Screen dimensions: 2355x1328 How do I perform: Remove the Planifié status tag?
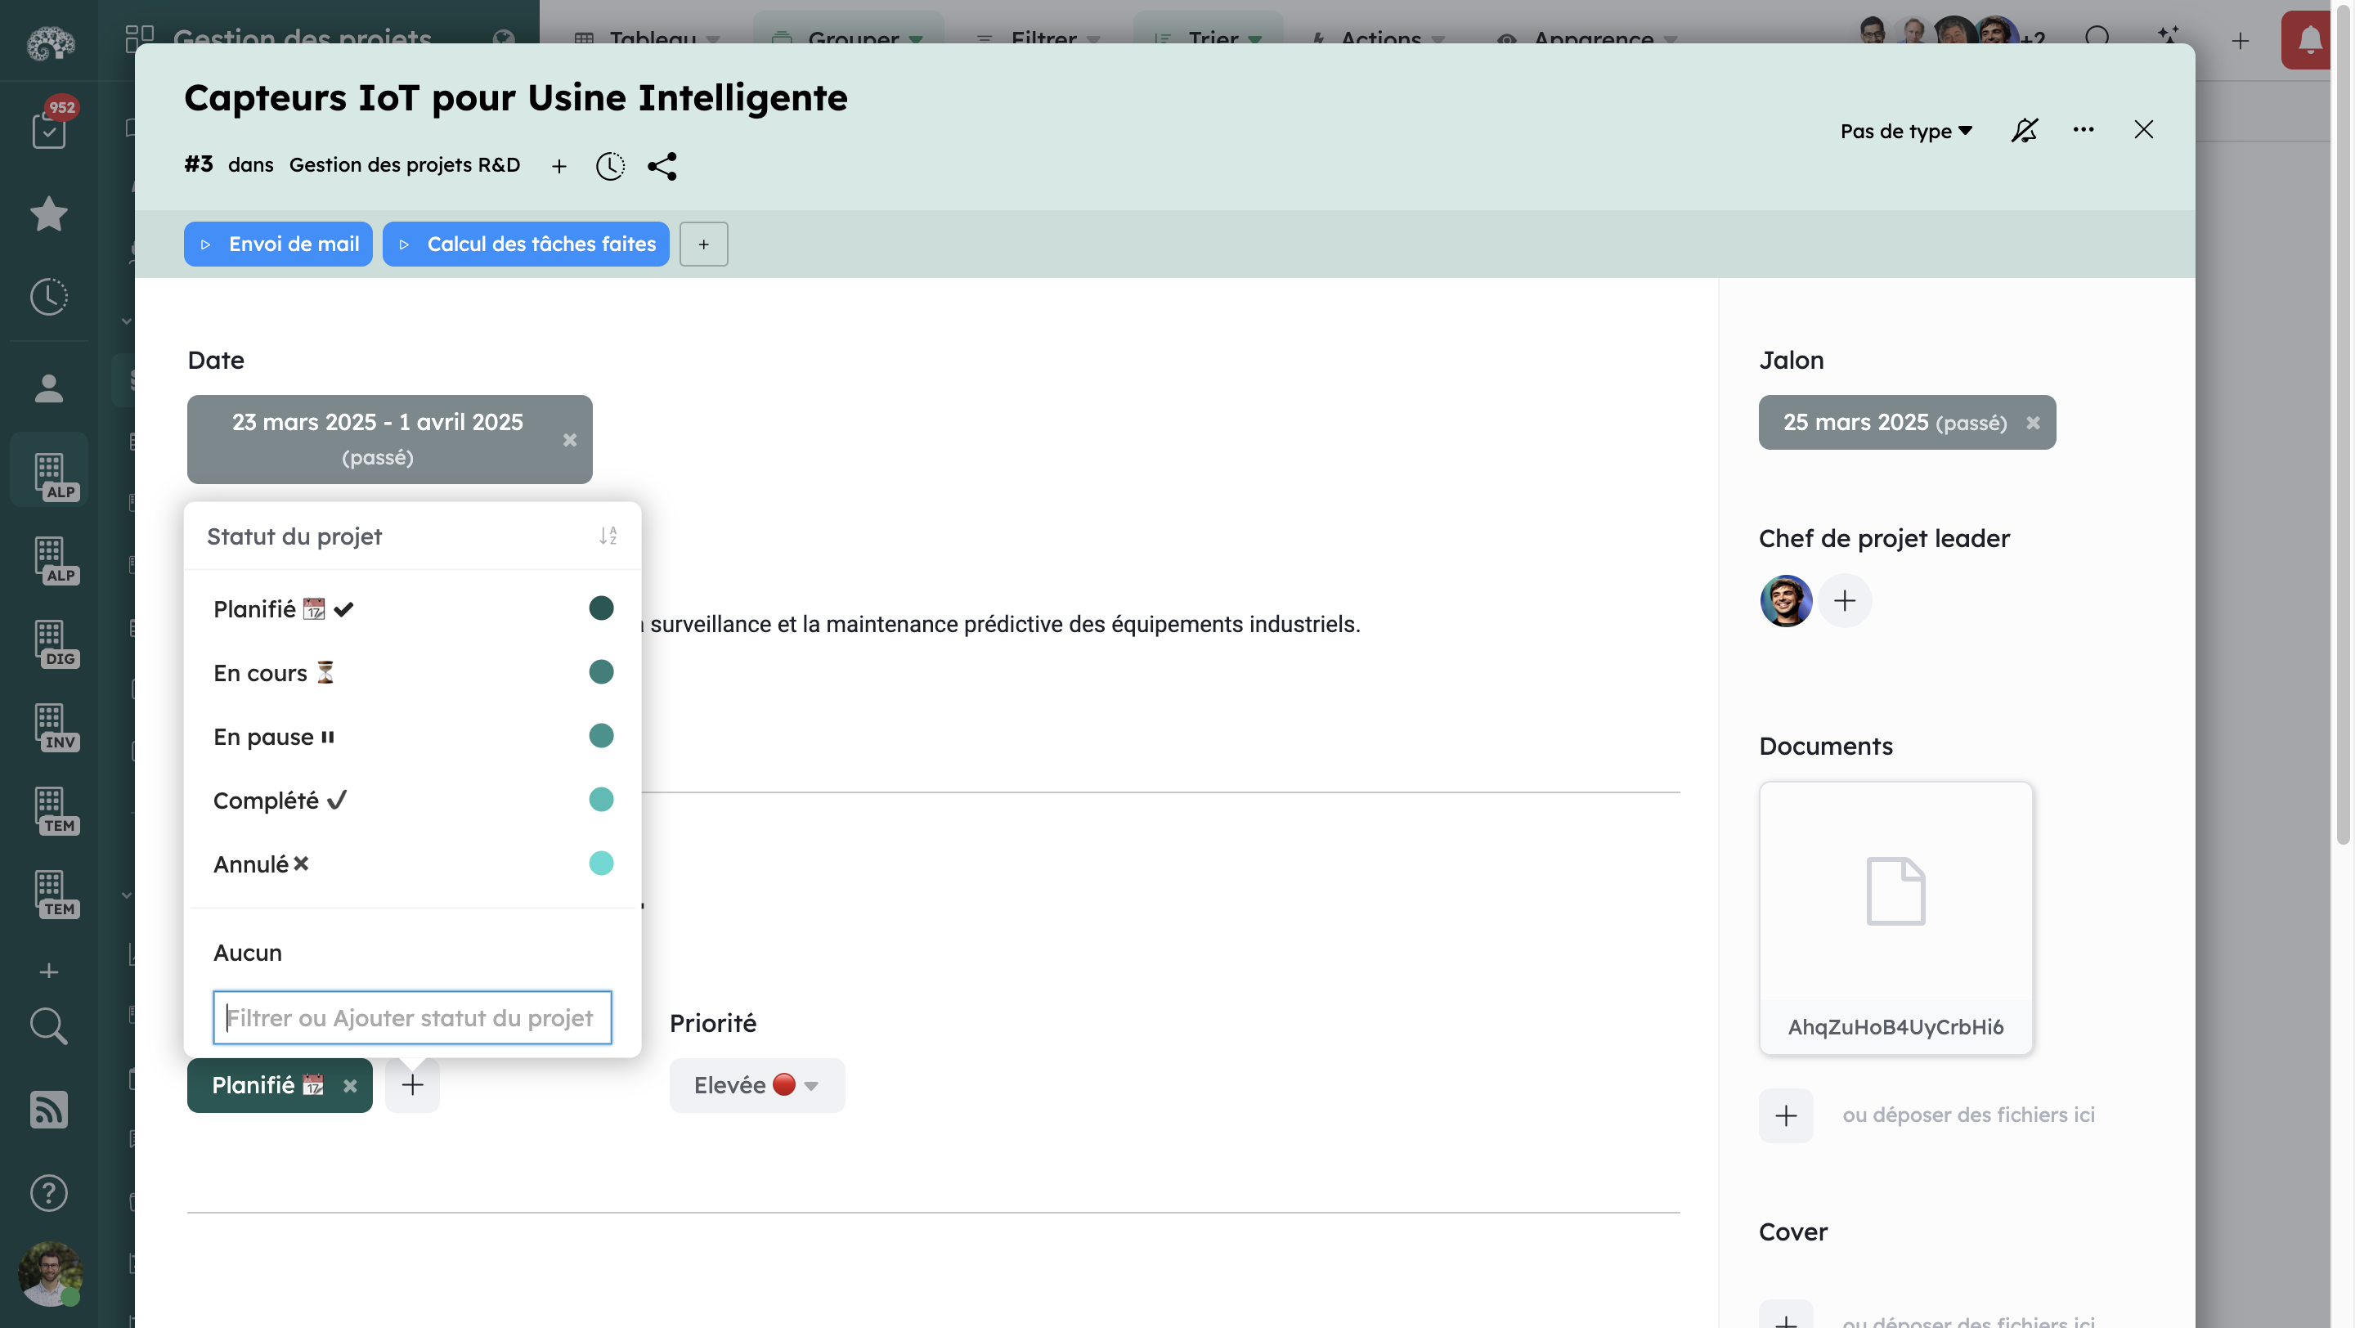(x=350, y=1086)
